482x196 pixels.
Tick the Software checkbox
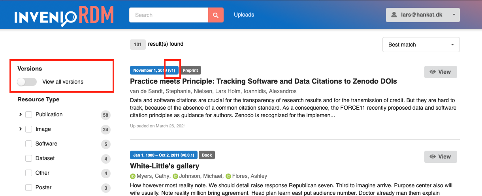point(28,144)
